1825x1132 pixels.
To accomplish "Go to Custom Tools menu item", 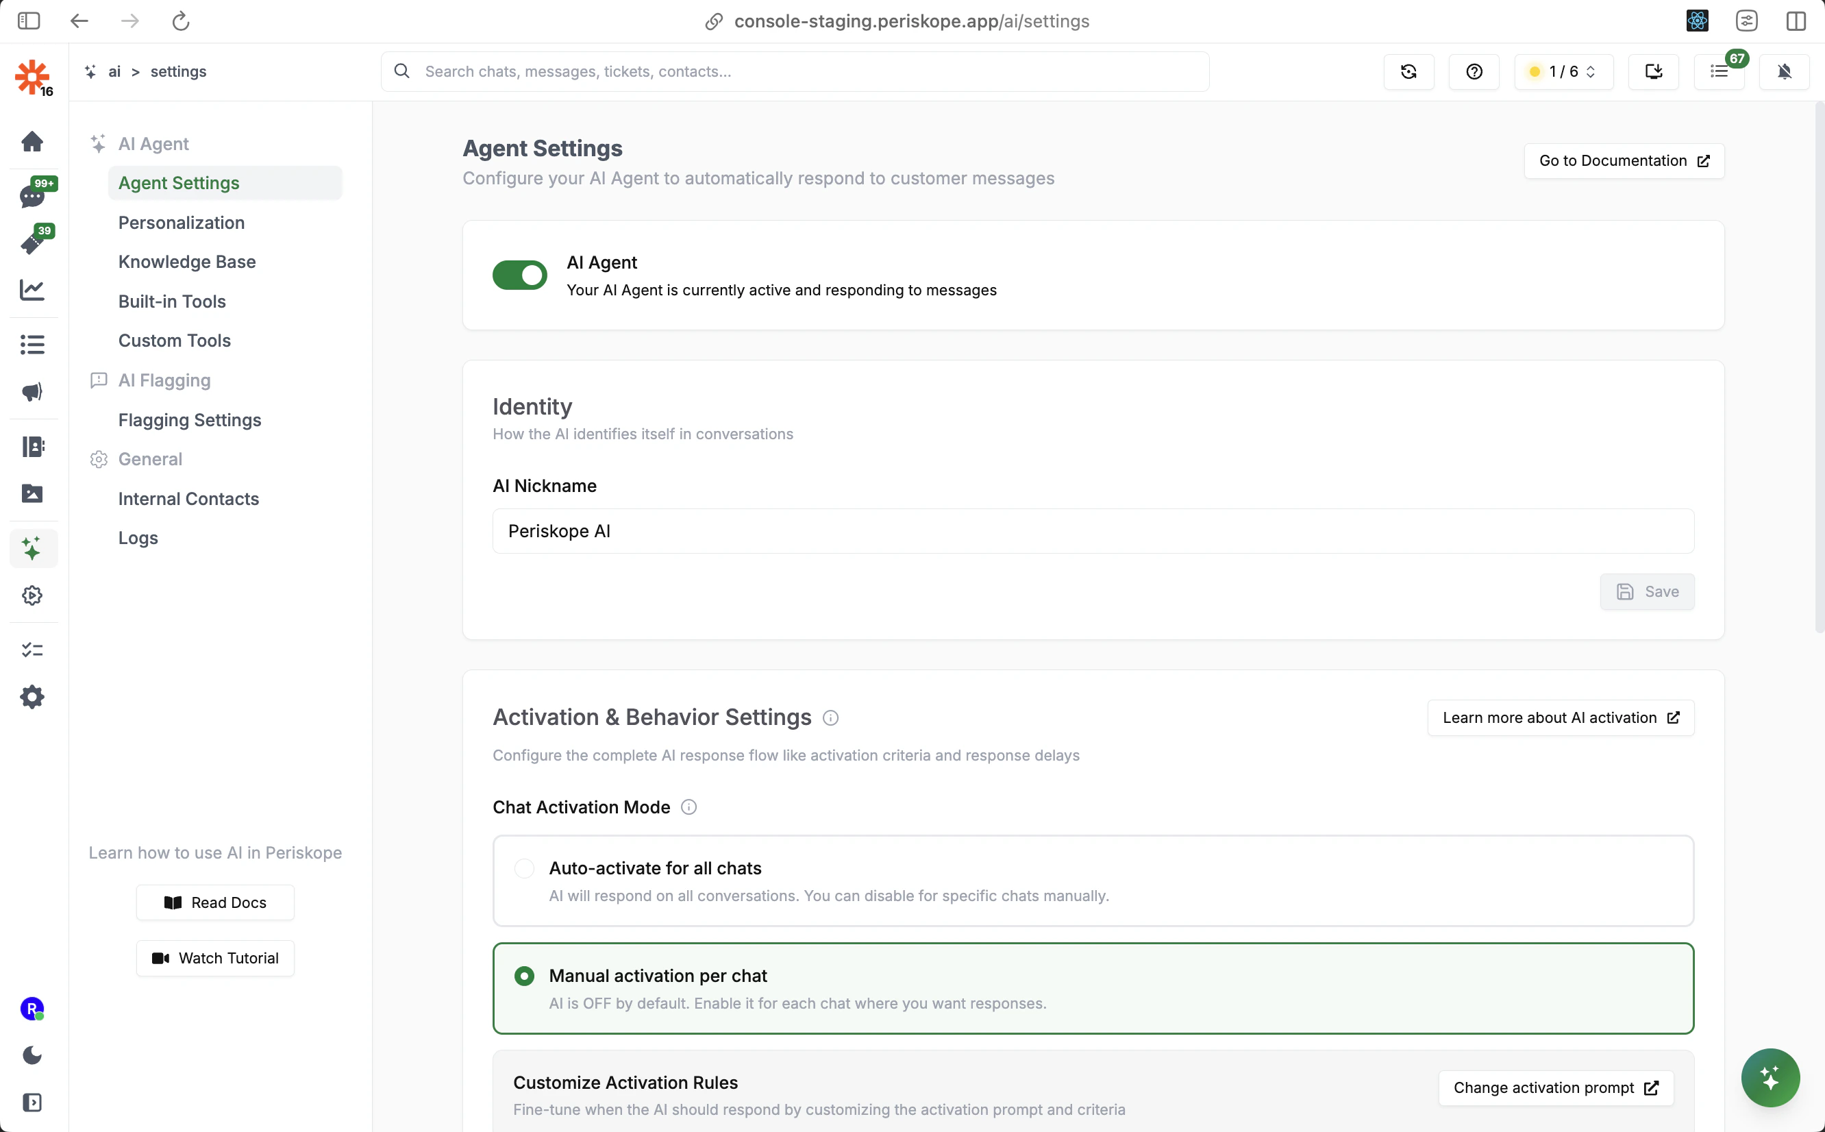I will tap(174, 341).
